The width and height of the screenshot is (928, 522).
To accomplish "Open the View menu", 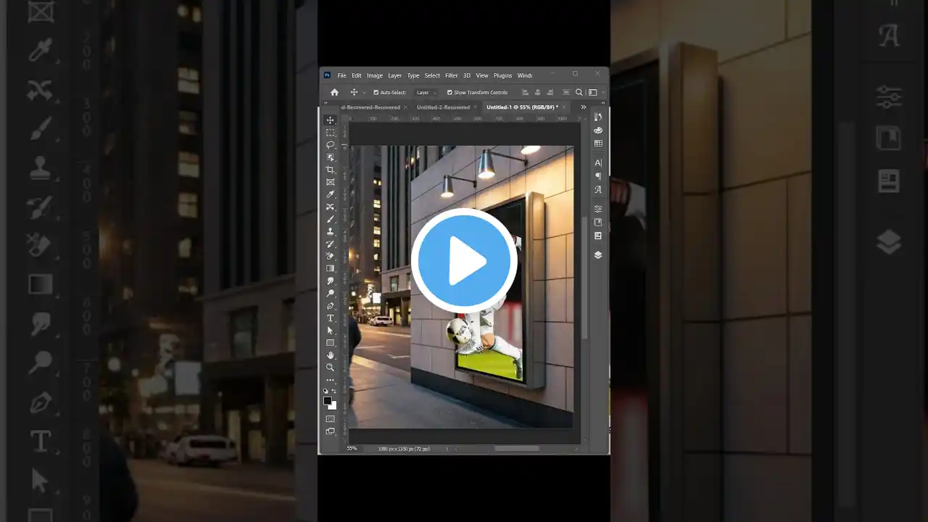I will point(482,75).
